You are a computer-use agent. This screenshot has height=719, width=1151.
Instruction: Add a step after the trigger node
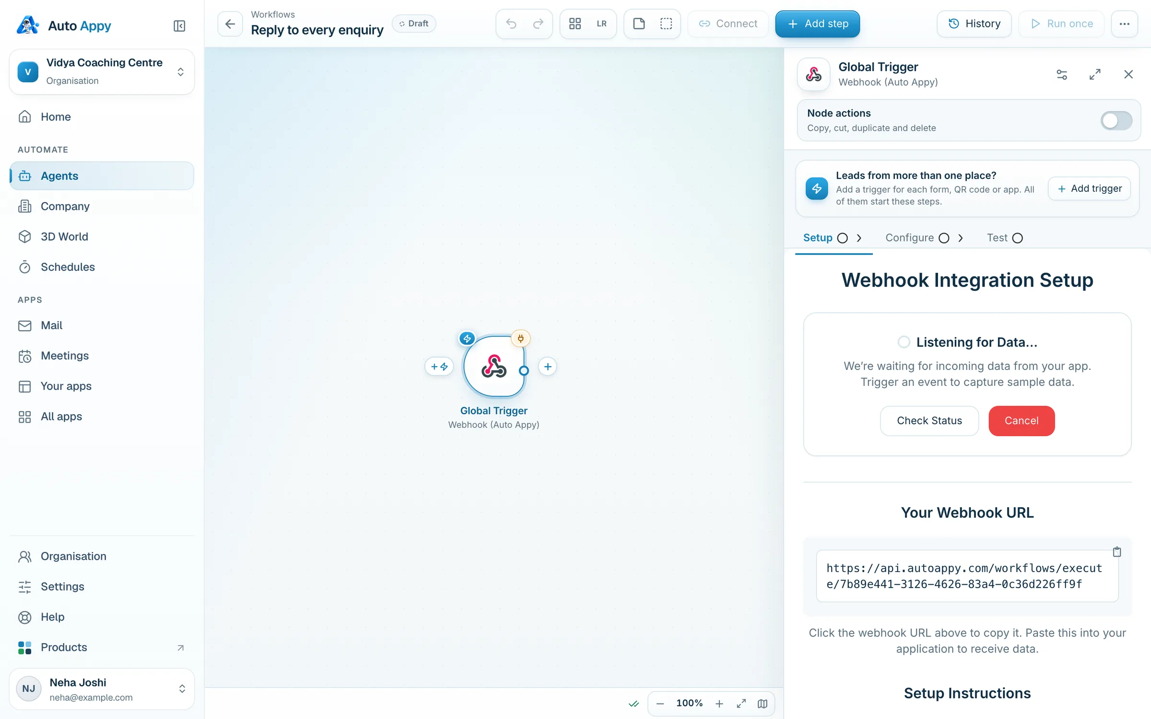(x=548, y=367)
